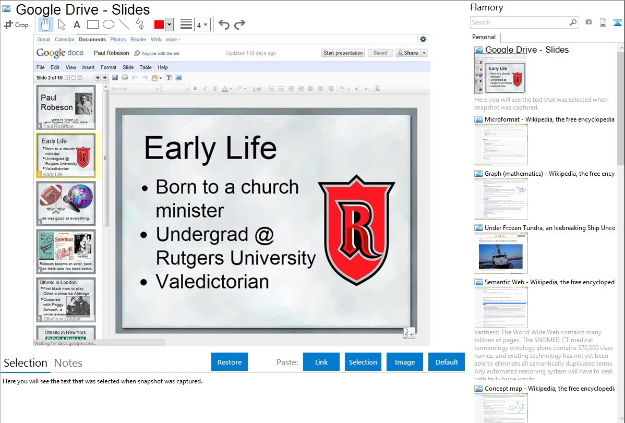Go to next slide arrow icon
Image resolution: width=625 pixels, height=423 pixels.
105,77
